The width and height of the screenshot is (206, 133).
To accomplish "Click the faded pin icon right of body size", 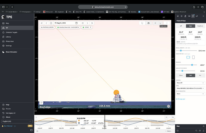I will point(167,23).
